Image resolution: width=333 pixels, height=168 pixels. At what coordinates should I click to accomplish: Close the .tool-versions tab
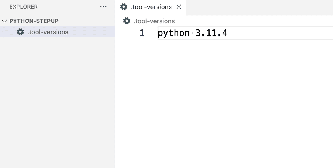coord(179,7)
